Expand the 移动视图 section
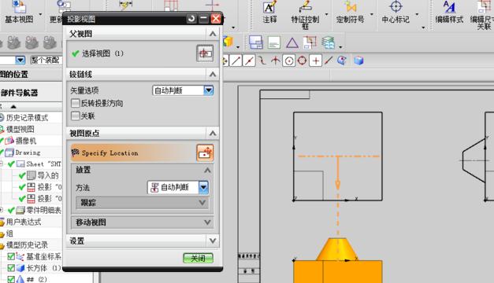The image size is (494, 283). pos(143,222)
